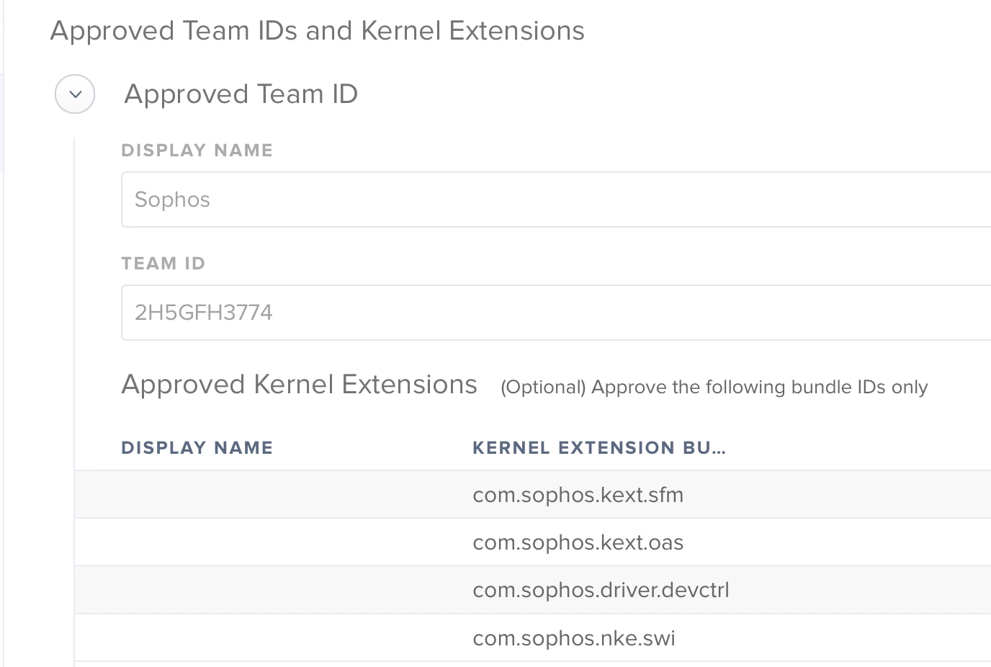Select row com.sophos.driver.devctrl

[533, 590]
